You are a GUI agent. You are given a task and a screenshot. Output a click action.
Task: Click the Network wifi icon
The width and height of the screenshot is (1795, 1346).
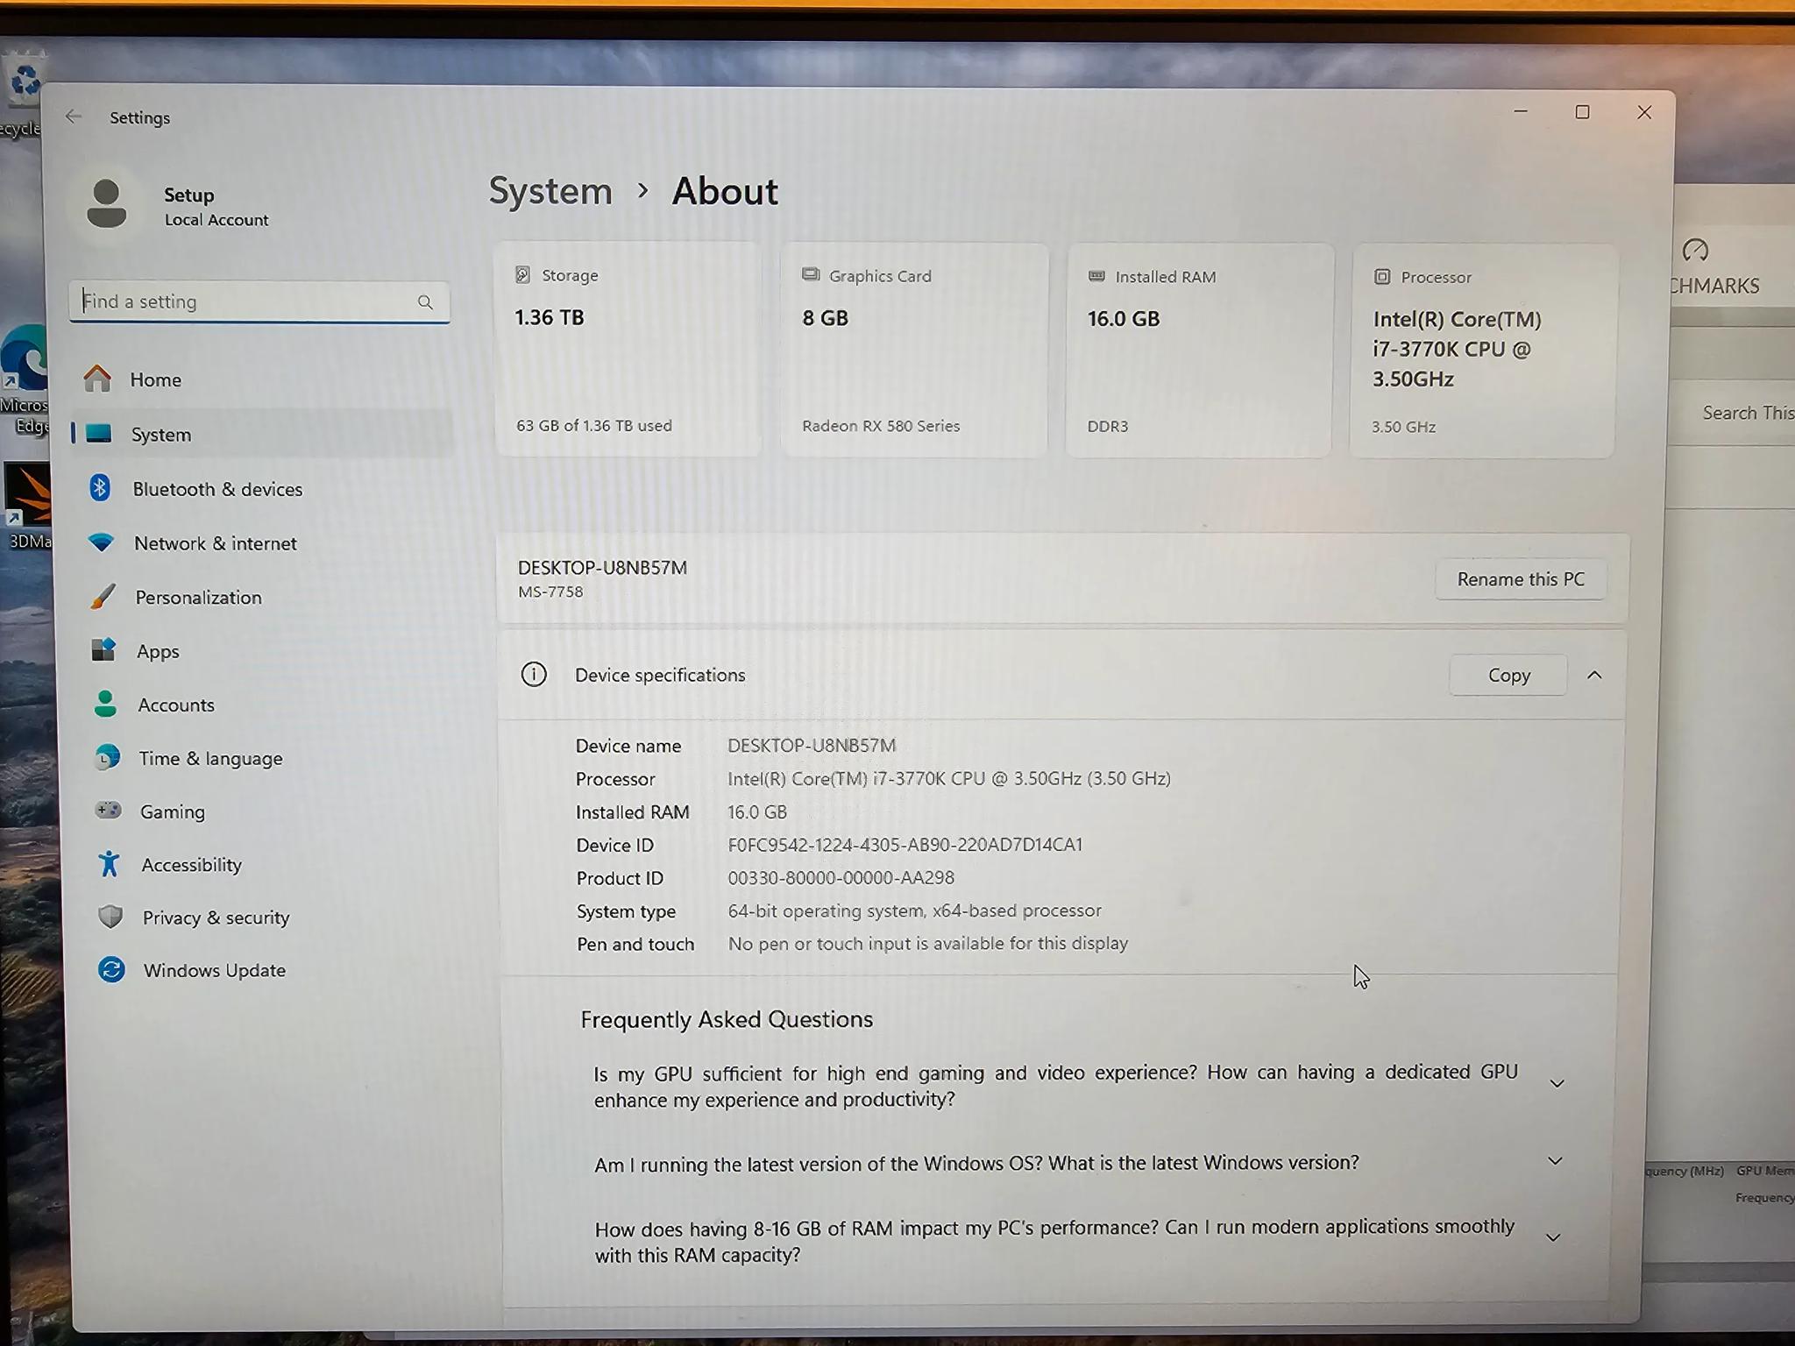(101, 542)
